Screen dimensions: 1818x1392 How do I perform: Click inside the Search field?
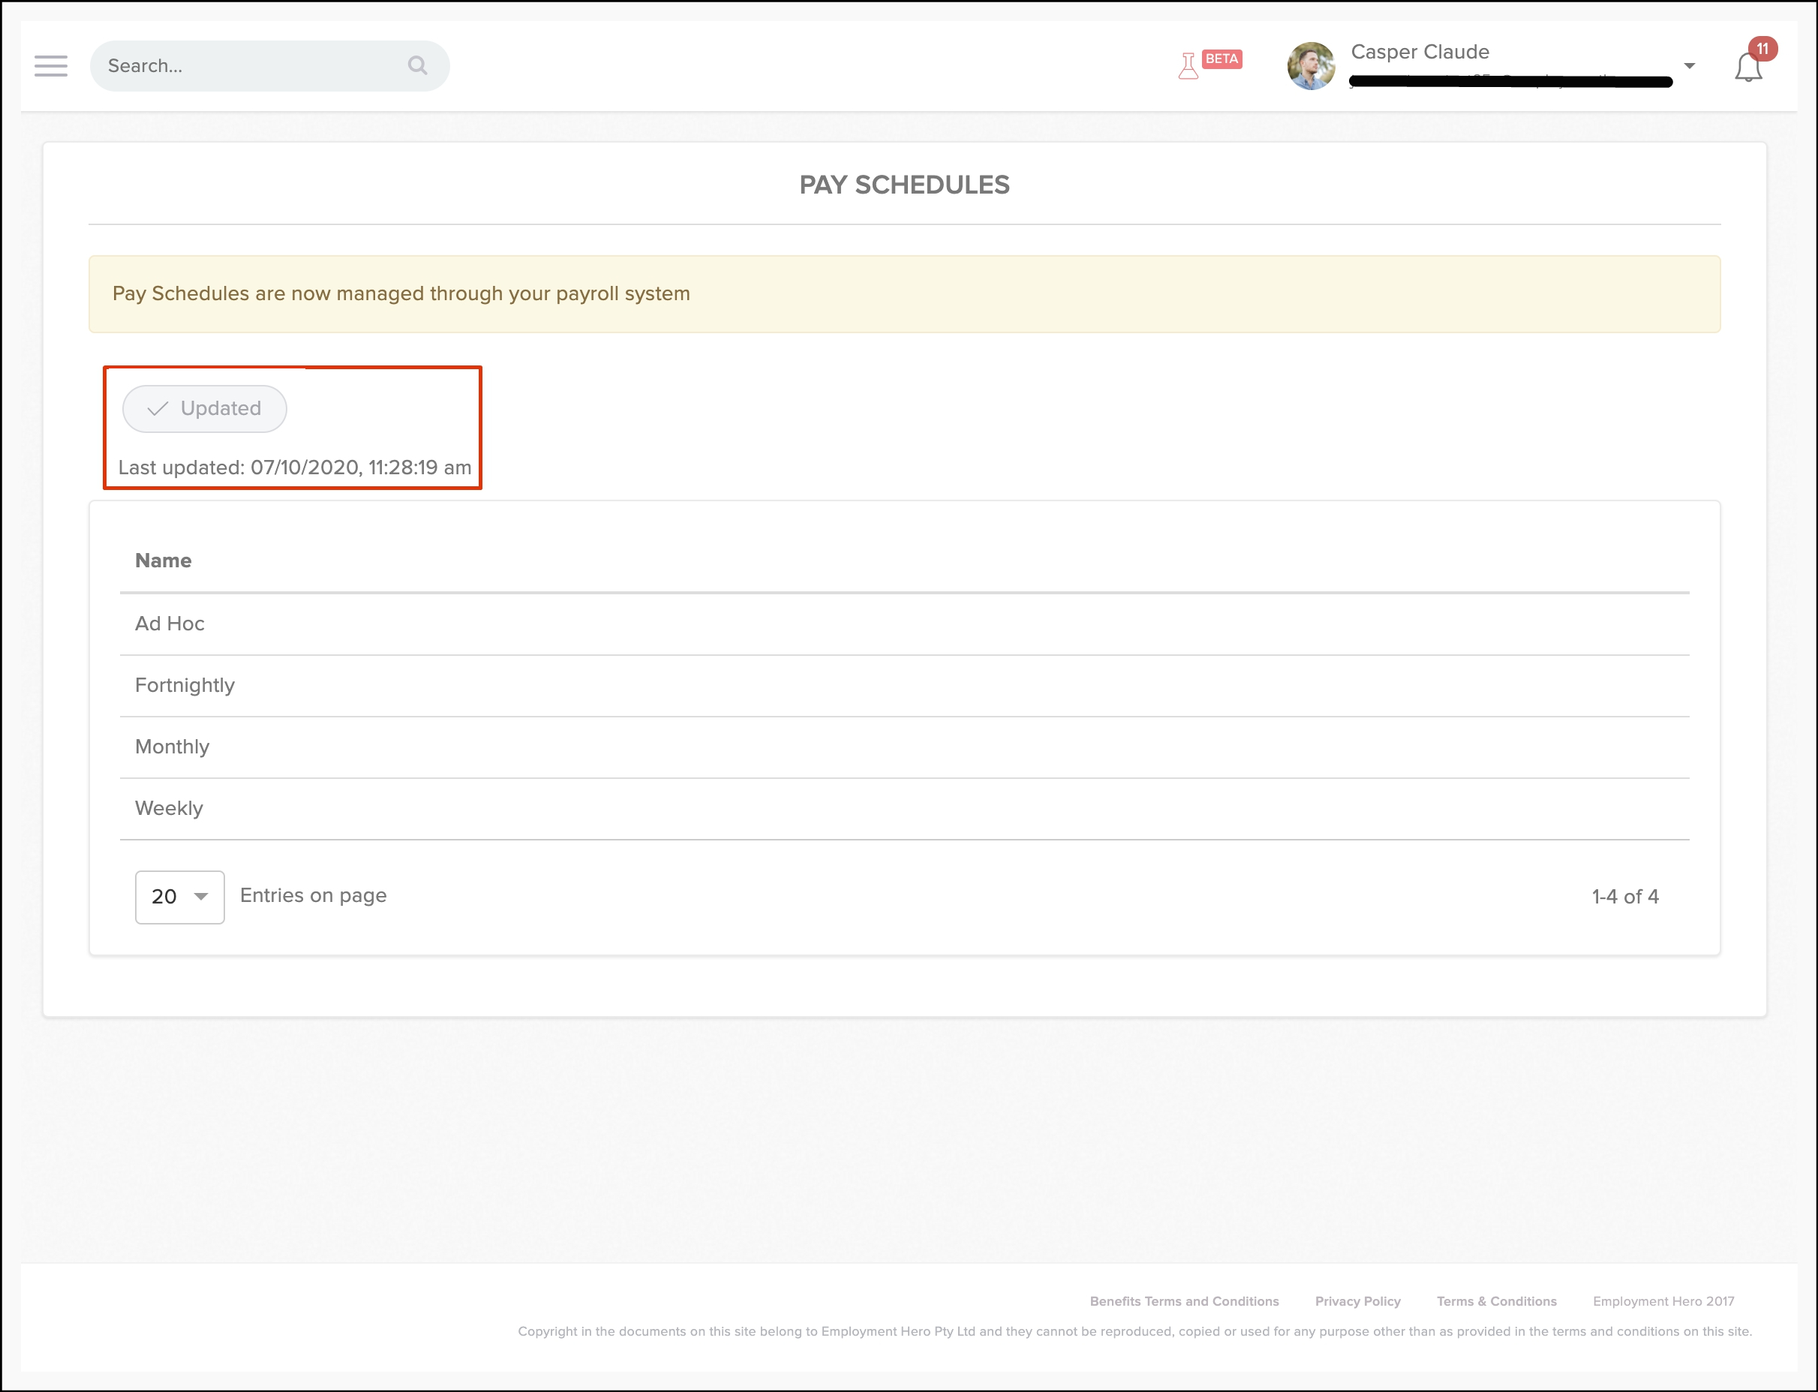[x=248, y=66]
